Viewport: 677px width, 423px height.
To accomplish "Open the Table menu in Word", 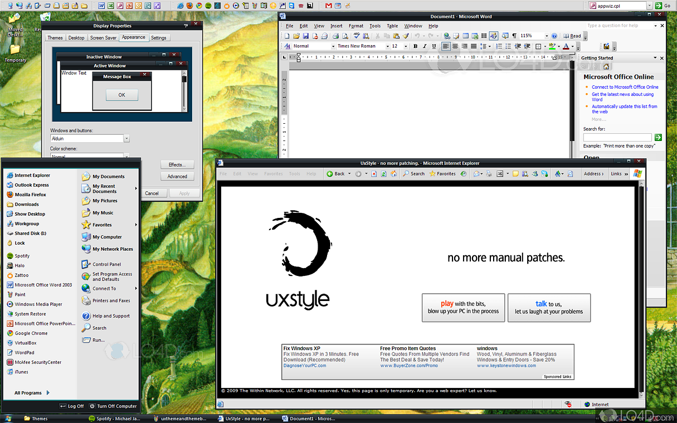I will 392,26.
